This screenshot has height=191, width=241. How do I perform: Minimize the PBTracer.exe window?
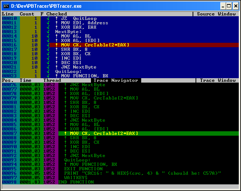pos(223,6)
